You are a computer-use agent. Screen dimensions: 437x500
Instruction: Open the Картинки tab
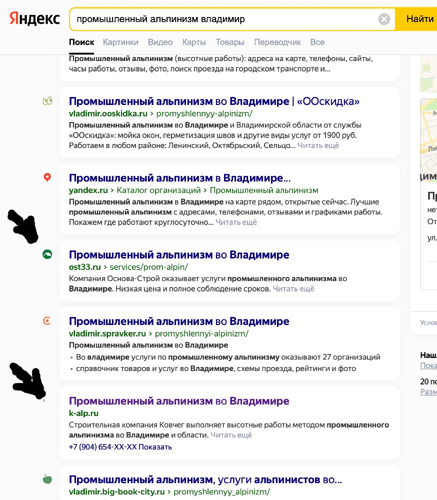(120, 42)
